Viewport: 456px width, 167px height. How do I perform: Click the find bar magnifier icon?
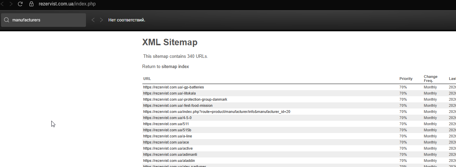6,20
